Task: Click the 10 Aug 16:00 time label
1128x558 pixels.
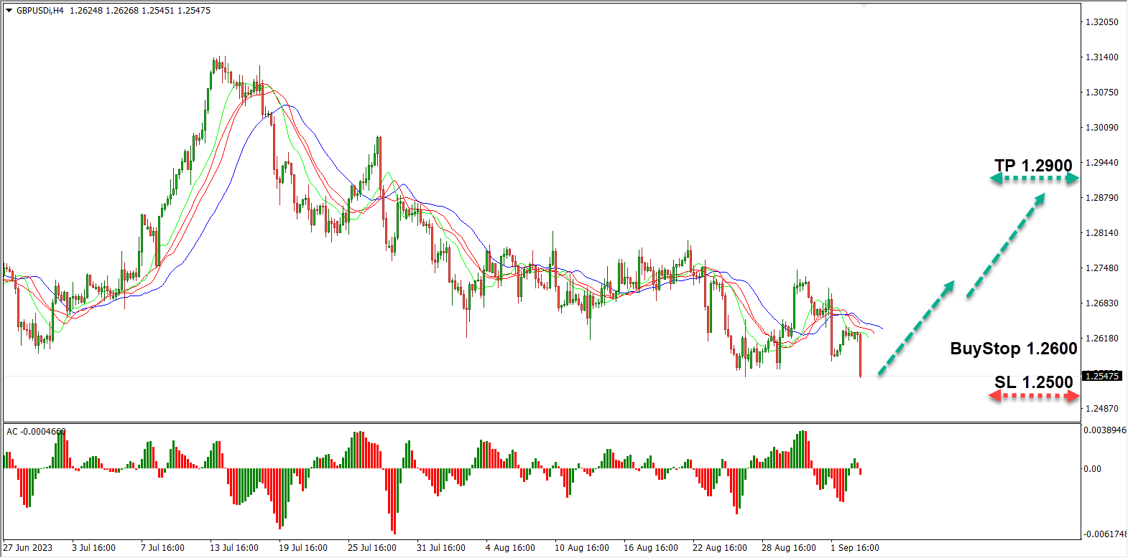Action: coord(582,548)
